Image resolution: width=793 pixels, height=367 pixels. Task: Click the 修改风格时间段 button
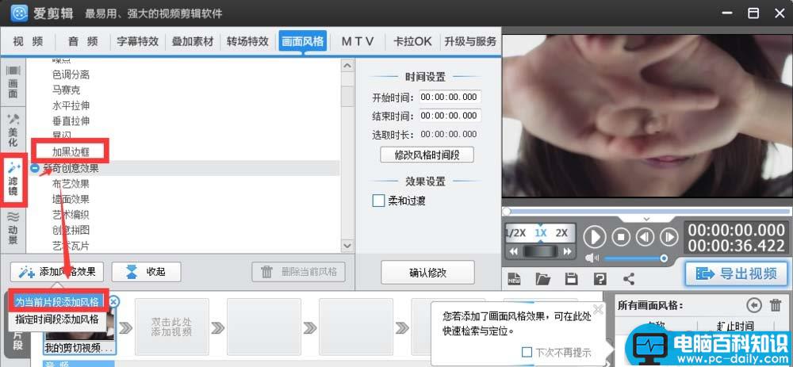pos(427,155)
